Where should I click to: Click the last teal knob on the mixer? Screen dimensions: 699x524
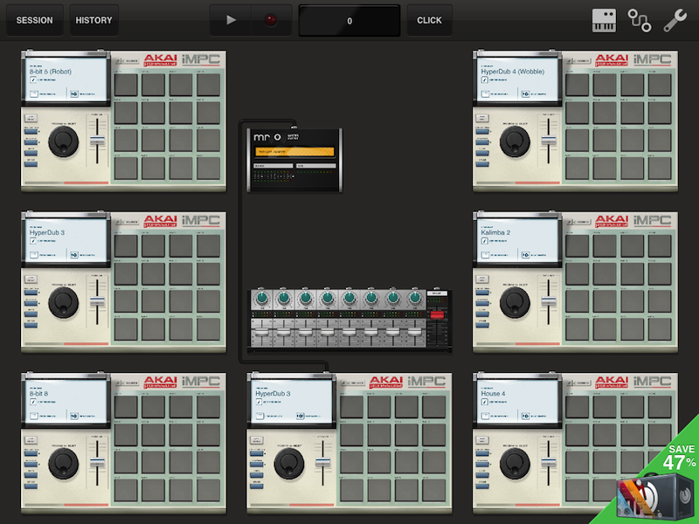tap(414, 298)
